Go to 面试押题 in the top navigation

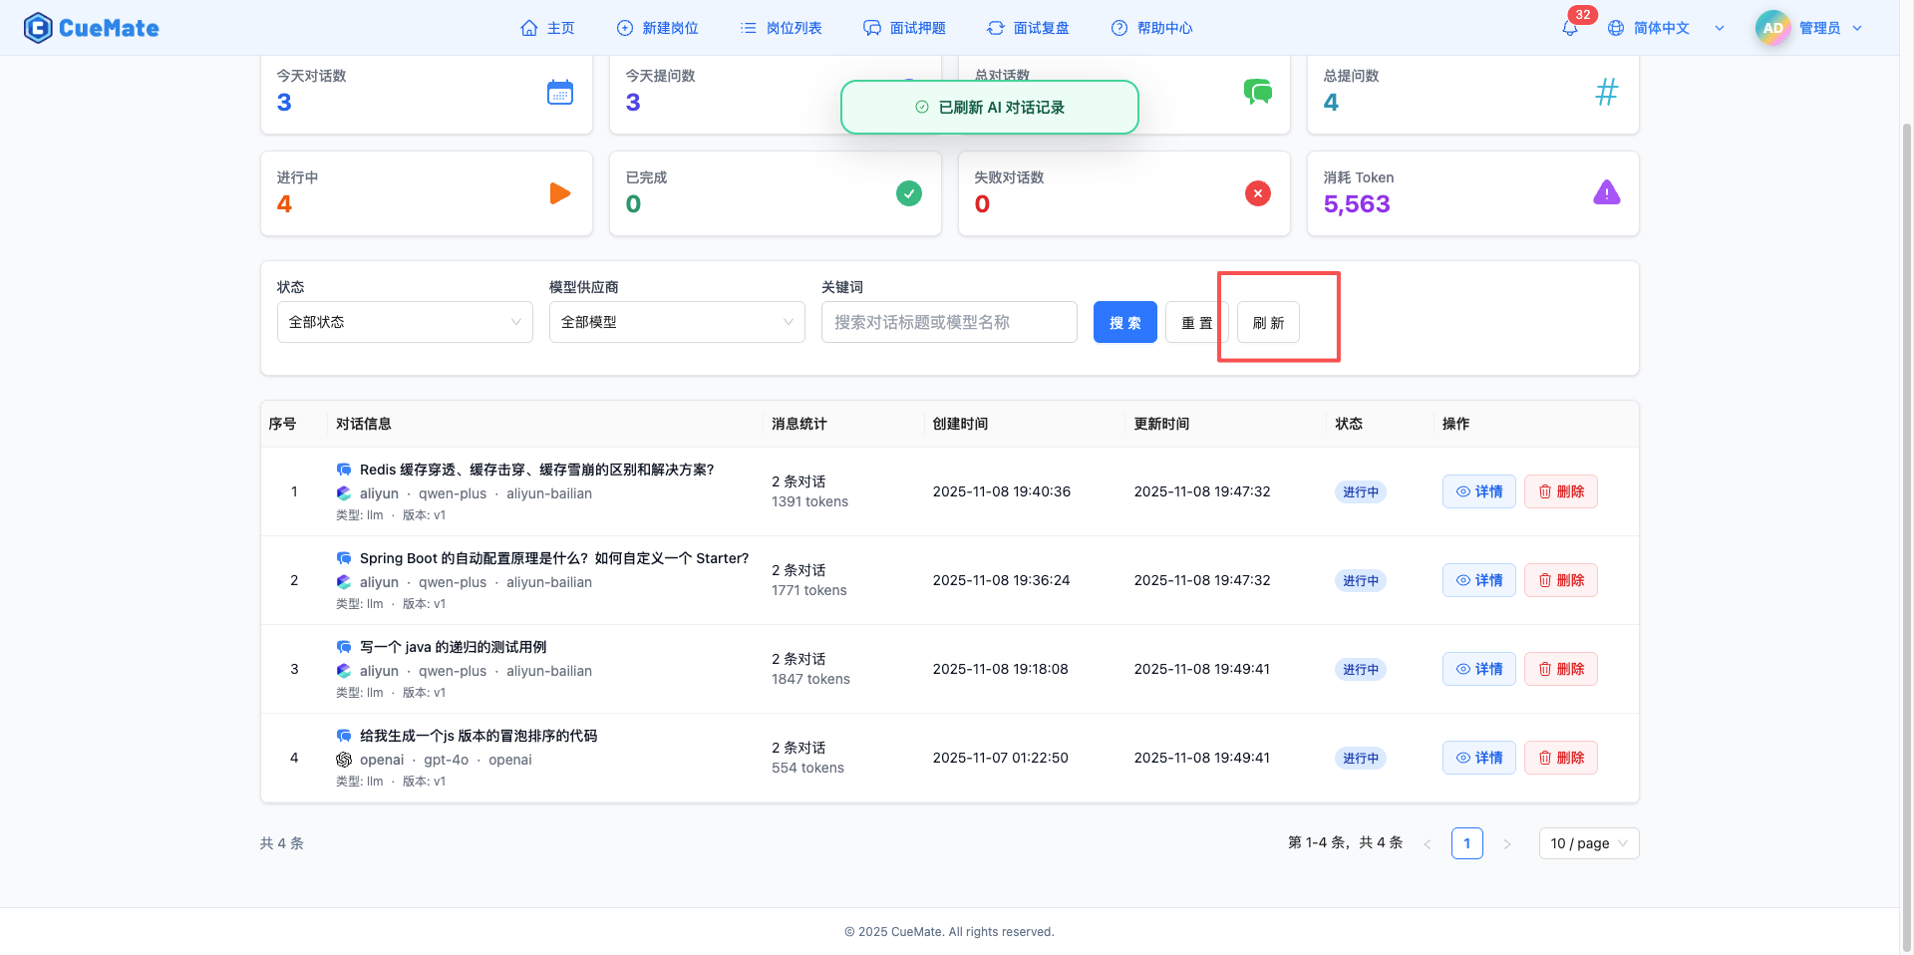tap(905, 28)
